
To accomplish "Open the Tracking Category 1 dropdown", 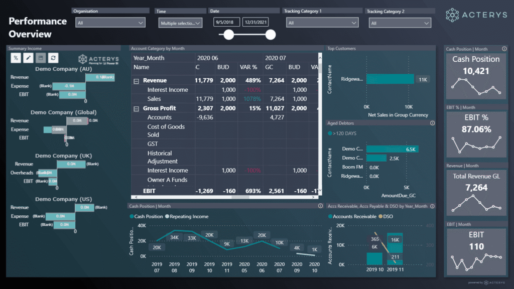I will [322, 23].
